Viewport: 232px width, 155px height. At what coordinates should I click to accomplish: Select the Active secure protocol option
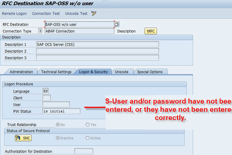click(87, 138)
